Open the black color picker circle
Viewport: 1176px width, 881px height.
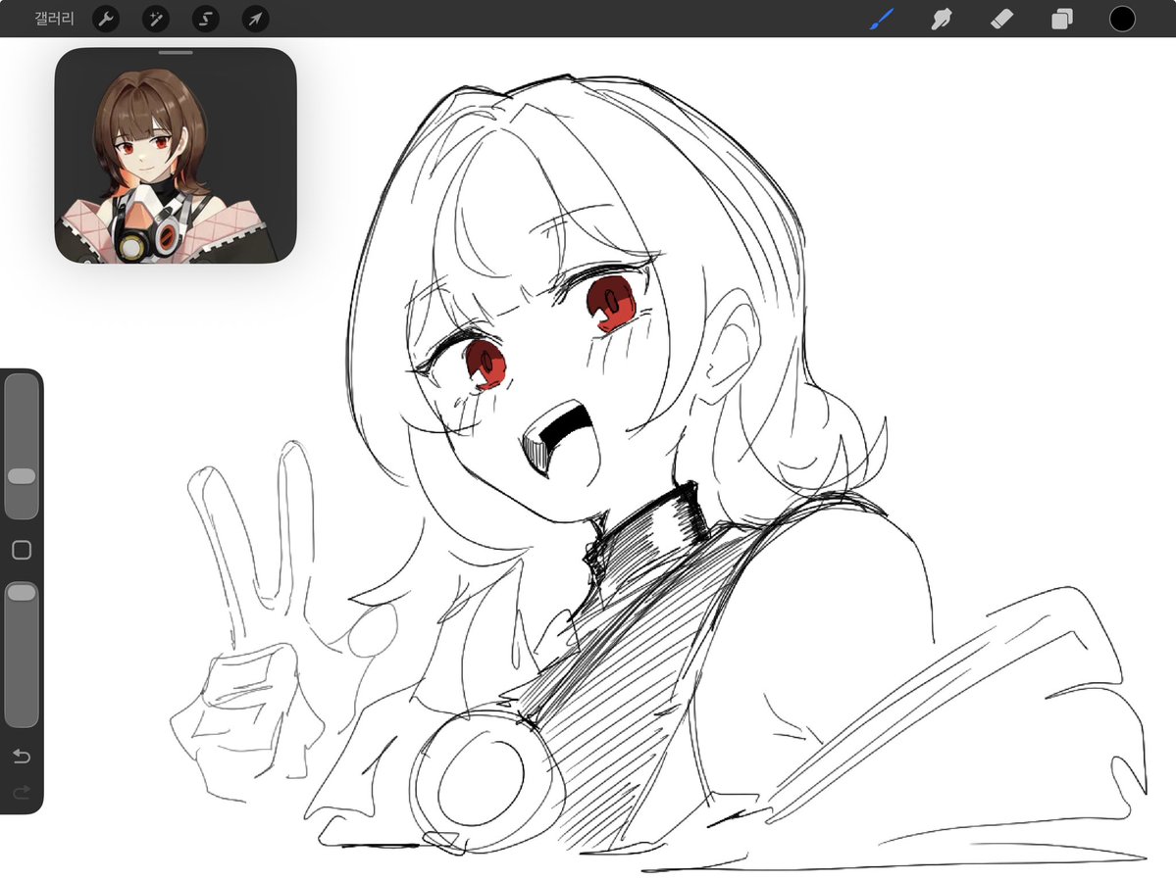(1122, 19)
